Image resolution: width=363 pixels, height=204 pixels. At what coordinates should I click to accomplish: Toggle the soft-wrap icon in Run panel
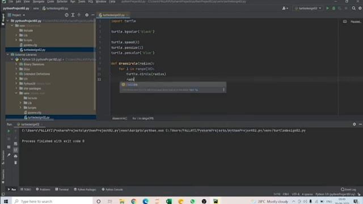click(15, 143)
